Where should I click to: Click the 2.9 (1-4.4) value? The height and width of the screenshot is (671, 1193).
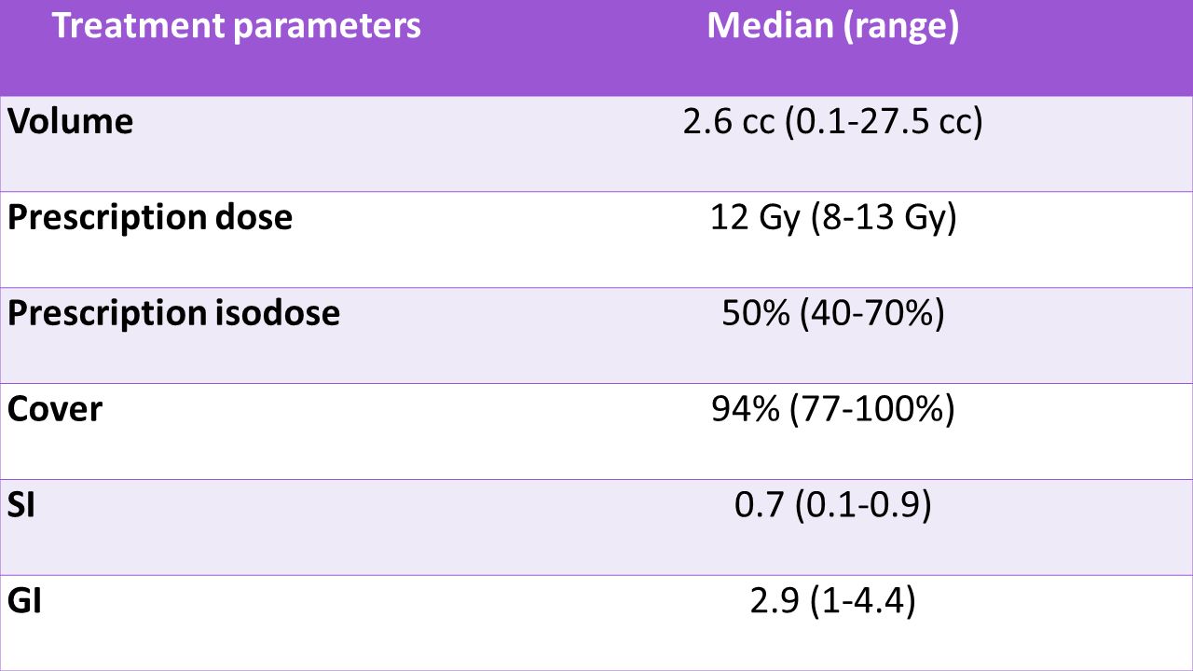(x=833, y=602)
